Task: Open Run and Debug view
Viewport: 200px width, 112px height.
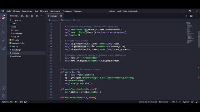Action: (x=3, y=40)
